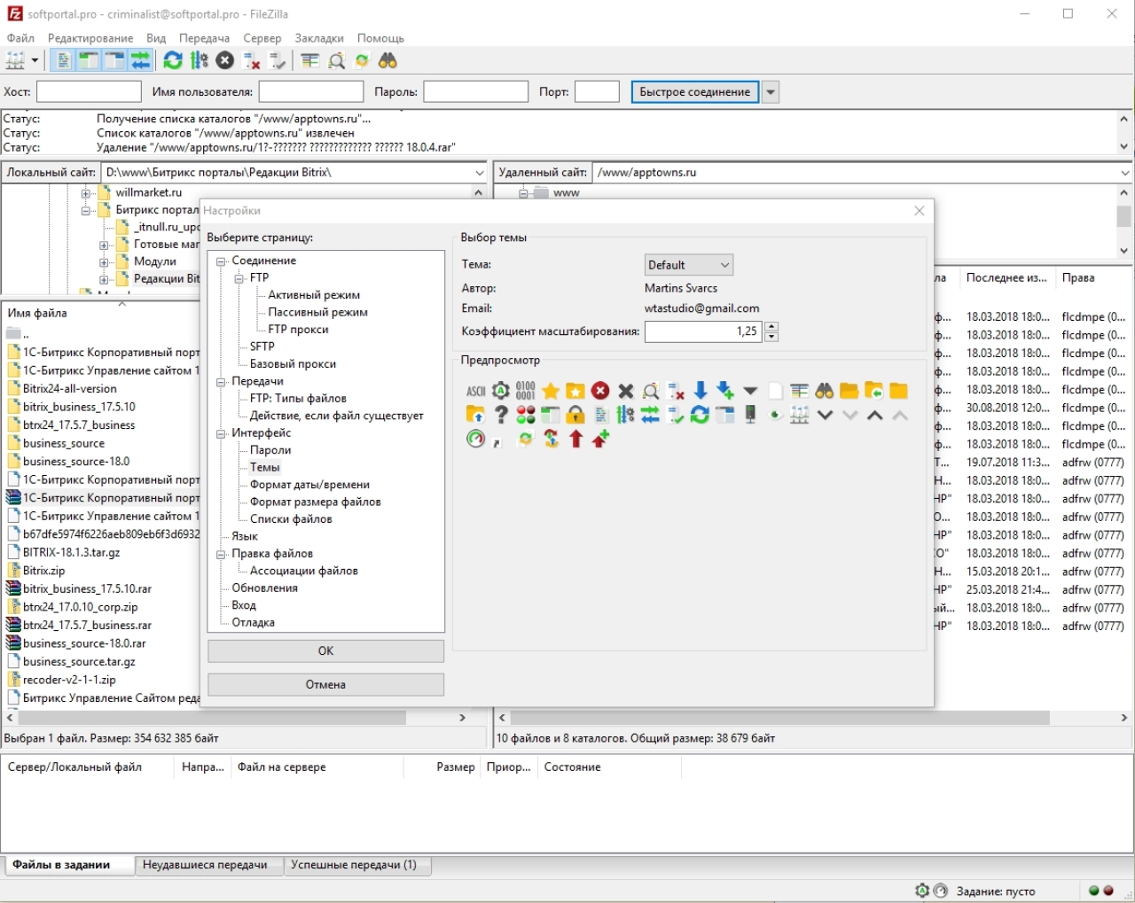
Task: Click remote file list horizontal scrollbar
Action: (x=779, y=718)
